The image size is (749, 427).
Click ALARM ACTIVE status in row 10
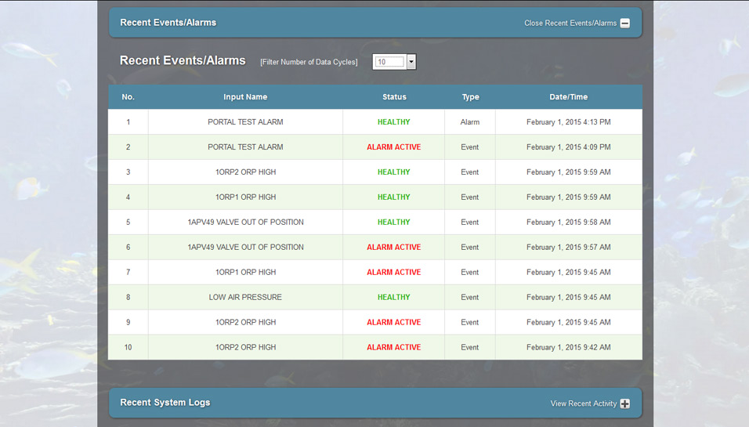click(x=393, y=347)
